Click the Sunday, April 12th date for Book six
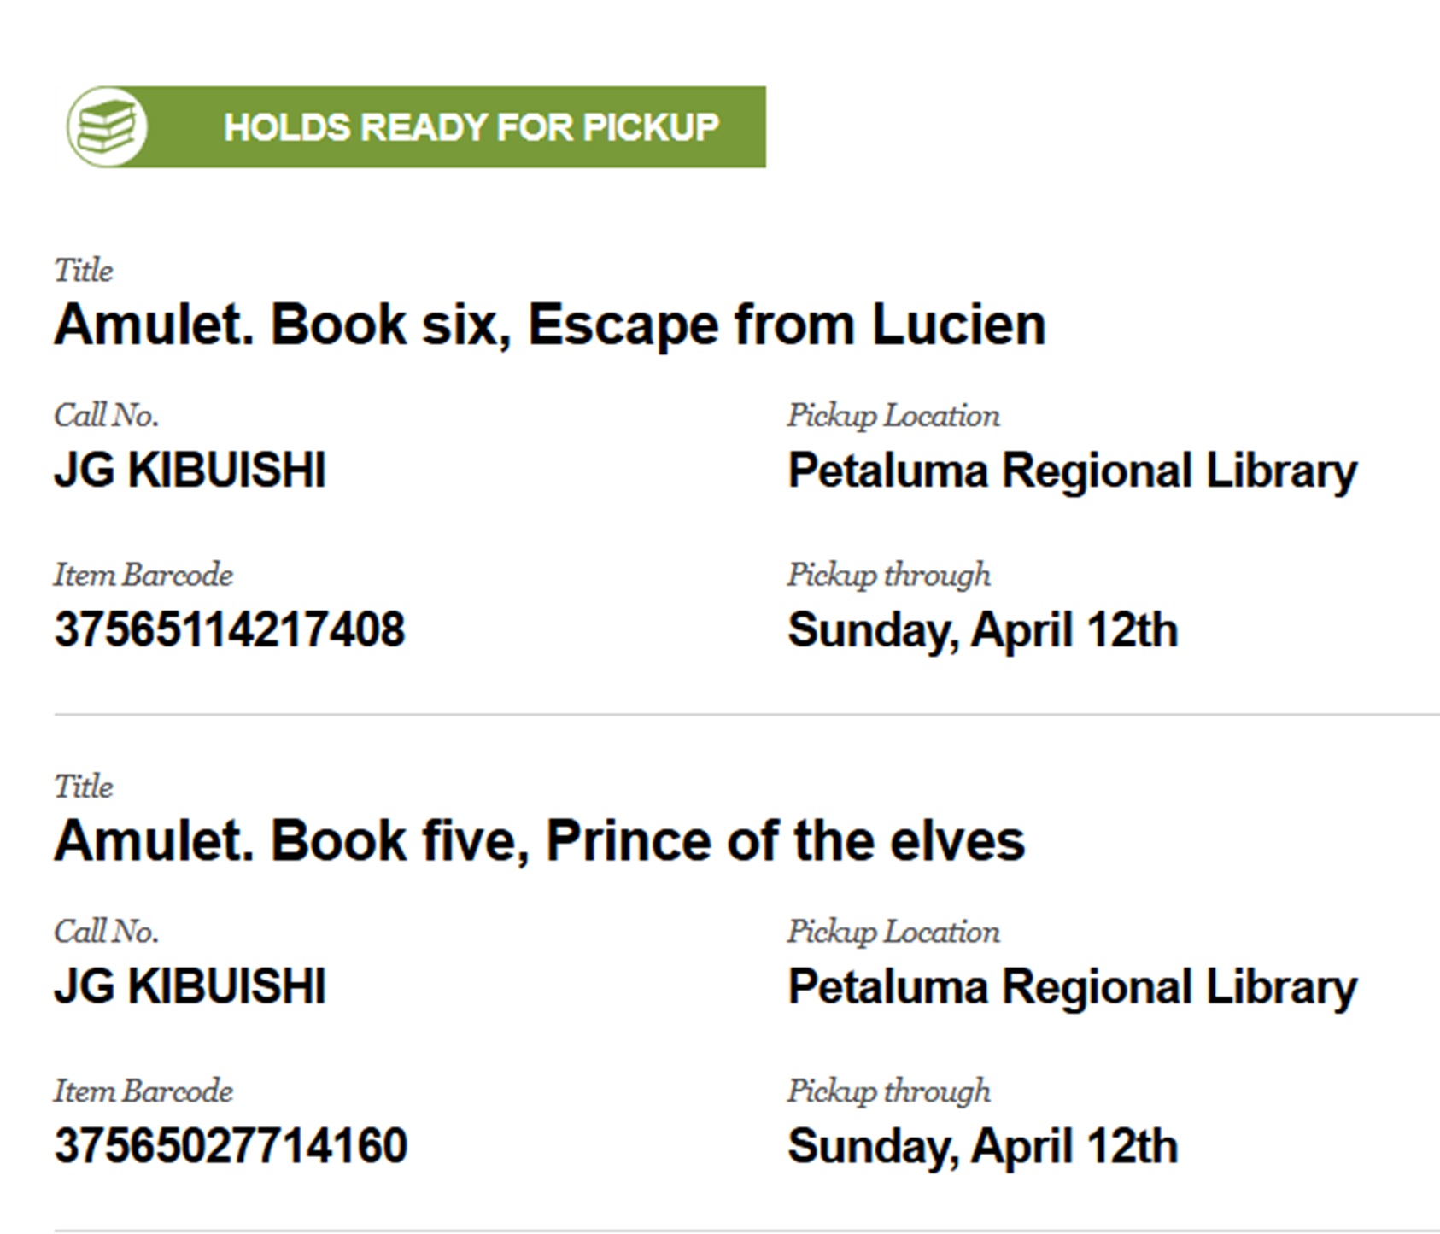1440x1234 pixels. 982,631
